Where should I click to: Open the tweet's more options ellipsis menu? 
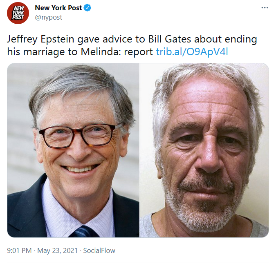265,8
